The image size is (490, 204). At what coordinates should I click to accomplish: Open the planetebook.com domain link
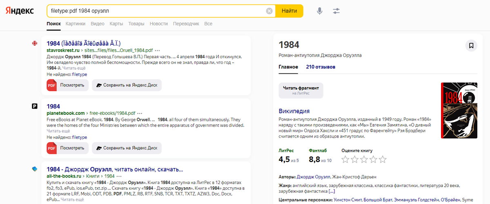tap(66, 113)
